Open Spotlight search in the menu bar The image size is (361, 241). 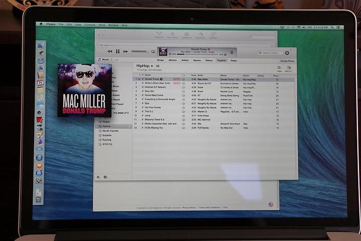pyautogui.click(x=332, y=27)
